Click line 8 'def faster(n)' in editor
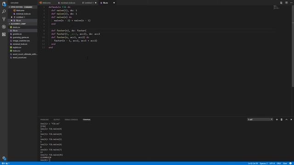294x165 pixels. [69, 31]
